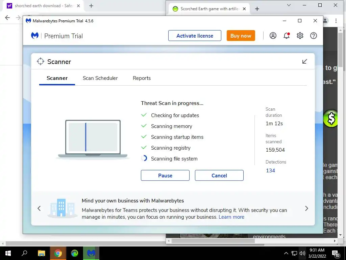
Task: Open the volume tray icon
Action: point(302,253)
